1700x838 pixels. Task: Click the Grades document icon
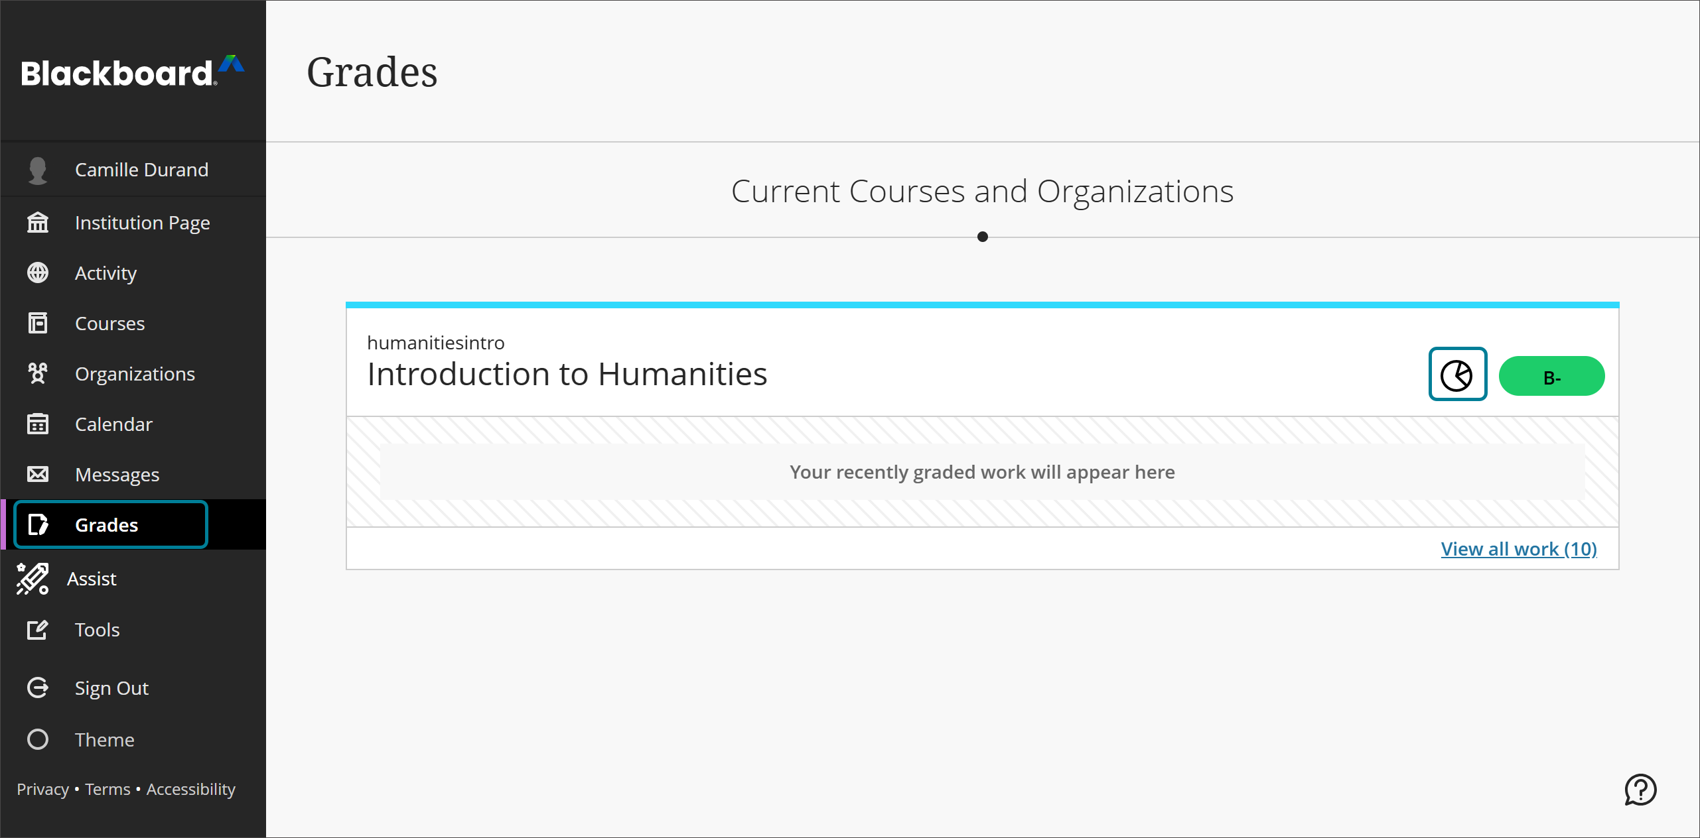38,524
